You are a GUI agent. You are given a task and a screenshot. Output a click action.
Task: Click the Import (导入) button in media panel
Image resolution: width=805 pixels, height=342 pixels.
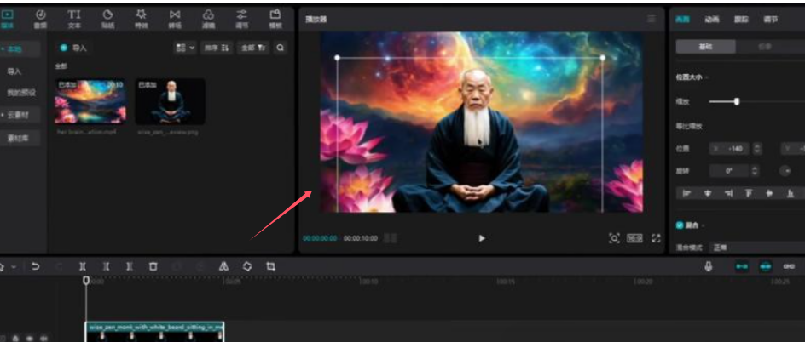click(74, 48)
